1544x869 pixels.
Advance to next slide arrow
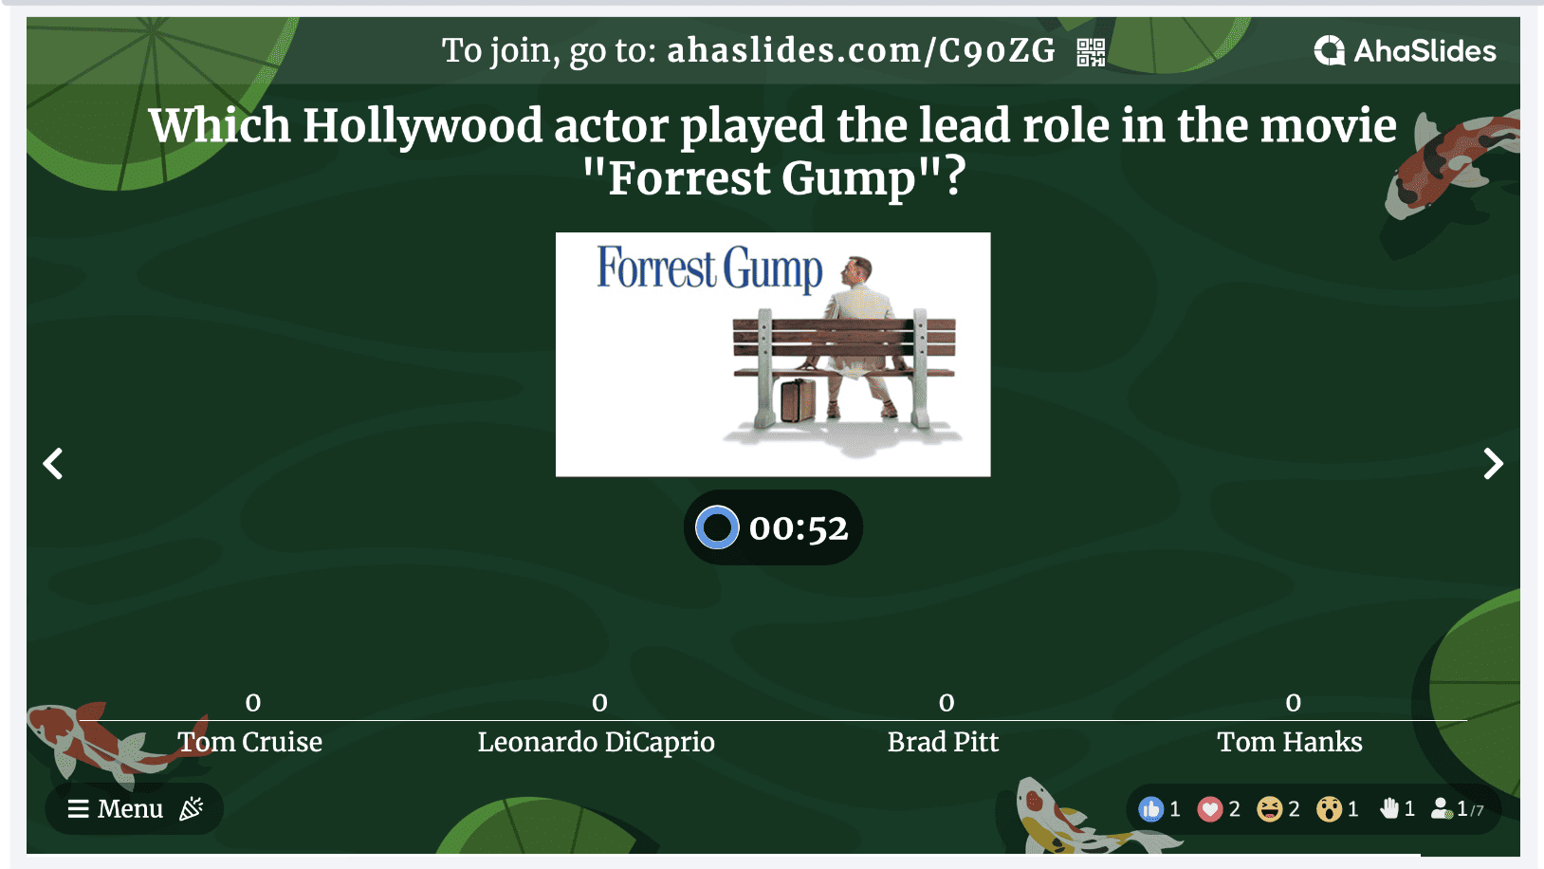tap(1493, 464)
